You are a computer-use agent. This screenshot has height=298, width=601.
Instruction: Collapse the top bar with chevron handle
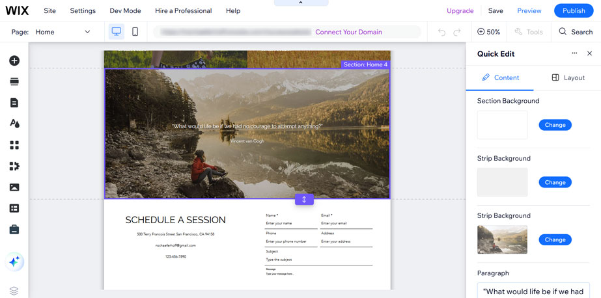pyautogui.click(x=301, y=3)
